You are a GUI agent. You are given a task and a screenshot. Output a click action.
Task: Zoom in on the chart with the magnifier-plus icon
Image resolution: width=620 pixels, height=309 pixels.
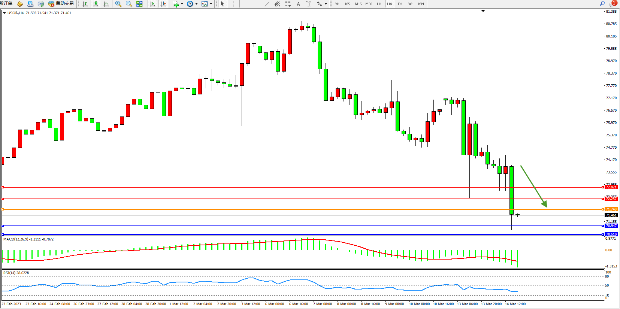[x=118, y=4]
